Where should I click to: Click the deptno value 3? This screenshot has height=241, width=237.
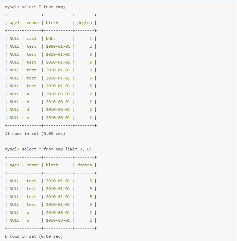click(x=91, y=54)
